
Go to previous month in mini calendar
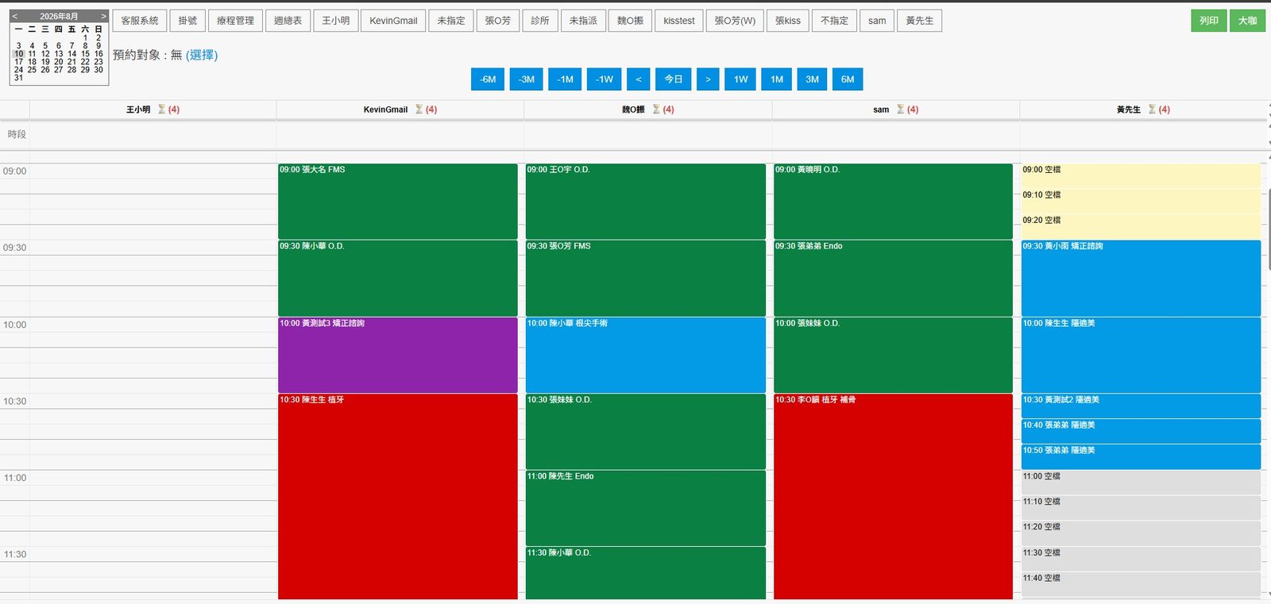(x=14, y=16)
